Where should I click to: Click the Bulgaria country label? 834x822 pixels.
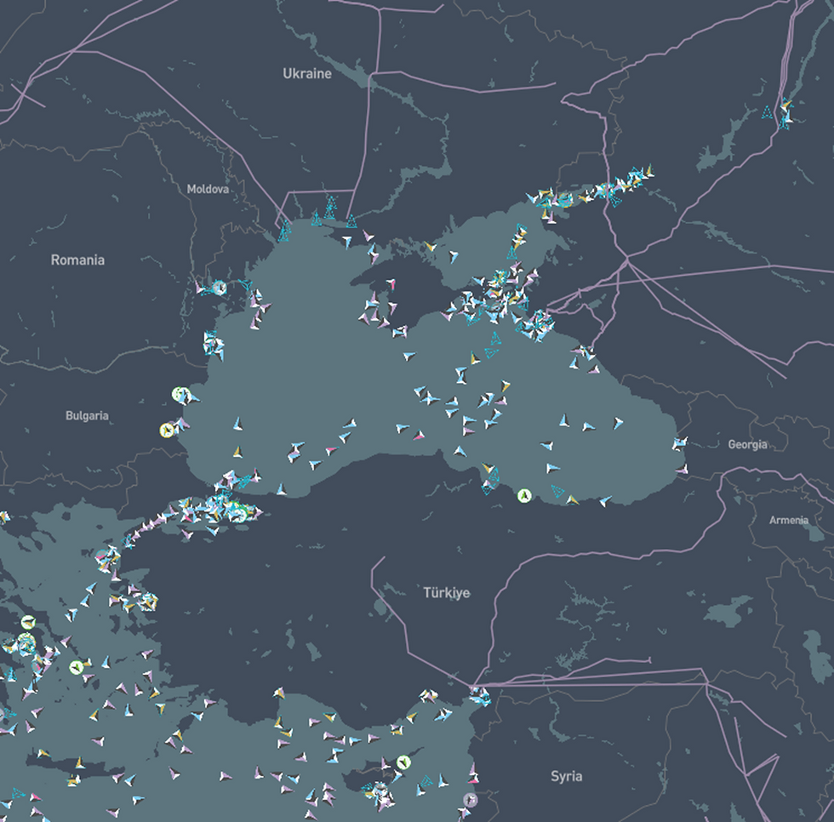[x=87, y=415]
